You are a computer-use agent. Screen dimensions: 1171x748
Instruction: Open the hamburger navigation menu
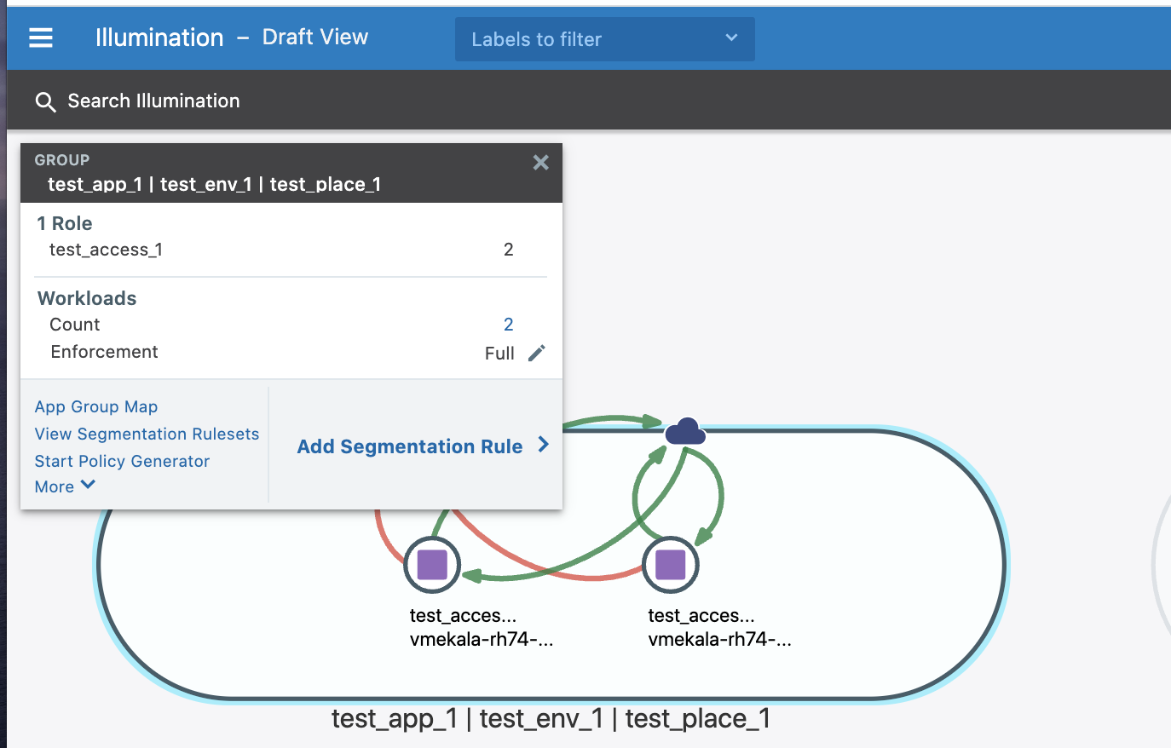(41, 37)
